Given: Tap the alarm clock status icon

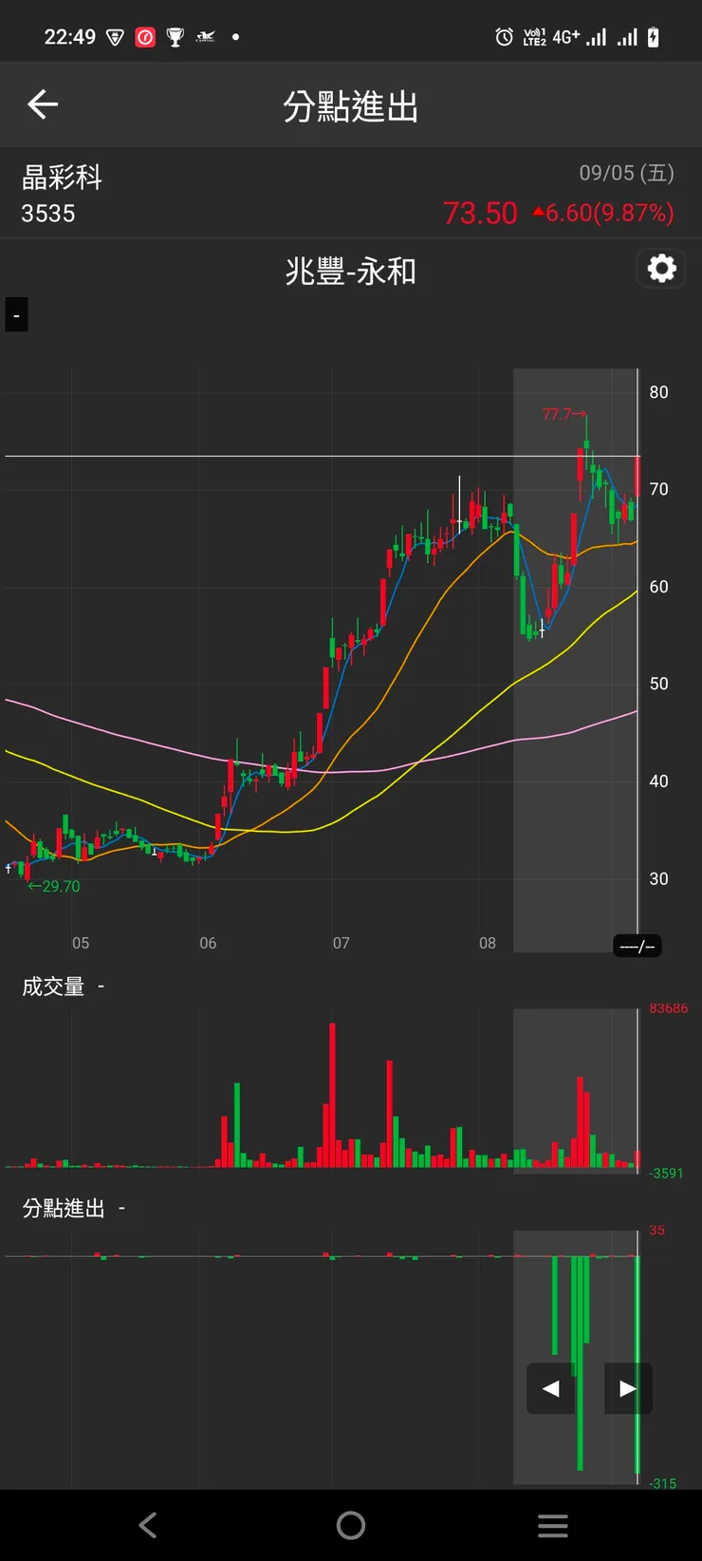Looking at the screenshot, I should click(505, 37).
